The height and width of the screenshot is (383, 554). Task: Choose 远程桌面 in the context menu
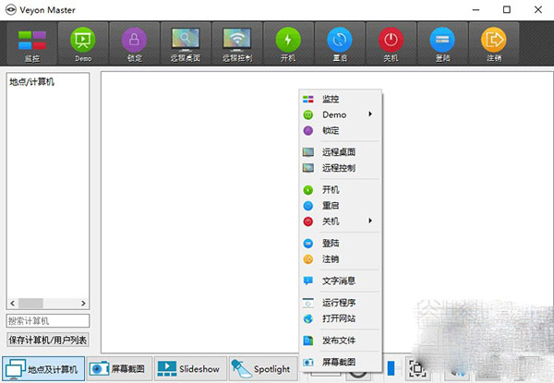pyautogui.click(x=340, y=152)
